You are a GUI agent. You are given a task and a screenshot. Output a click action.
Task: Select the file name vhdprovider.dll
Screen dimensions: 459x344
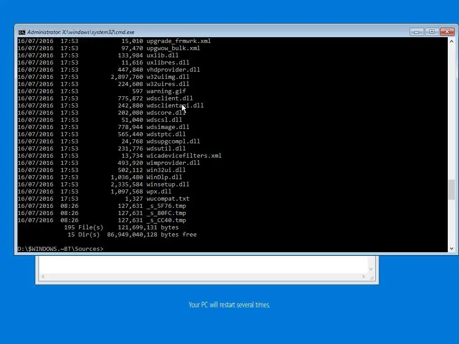tap(173, 69)
